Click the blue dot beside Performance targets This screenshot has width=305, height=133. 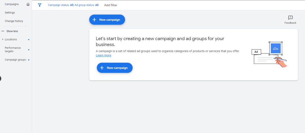click(x=29, y=50)
